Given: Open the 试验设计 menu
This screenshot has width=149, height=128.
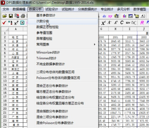Looking at the screenshot, I should [x=52, y=9].
